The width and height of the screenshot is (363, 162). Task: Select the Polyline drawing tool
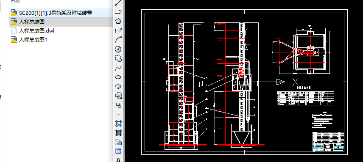(x=118, y=12)
